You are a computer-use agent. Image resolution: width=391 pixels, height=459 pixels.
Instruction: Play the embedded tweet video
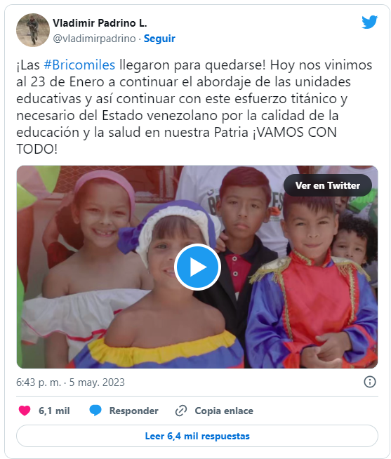(x=197, y=267)
